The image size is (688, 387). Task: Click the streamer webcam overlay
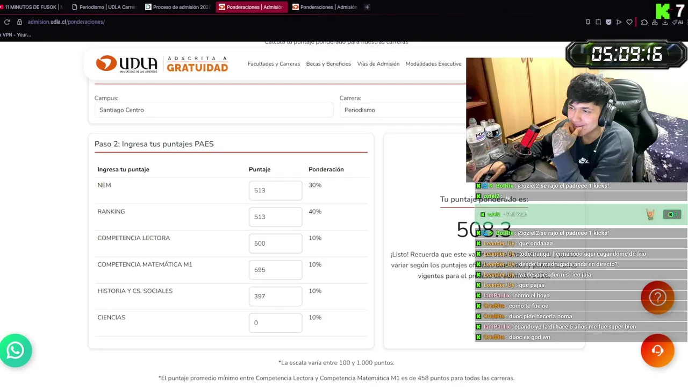pyautogui.click(x=577, y=120)
